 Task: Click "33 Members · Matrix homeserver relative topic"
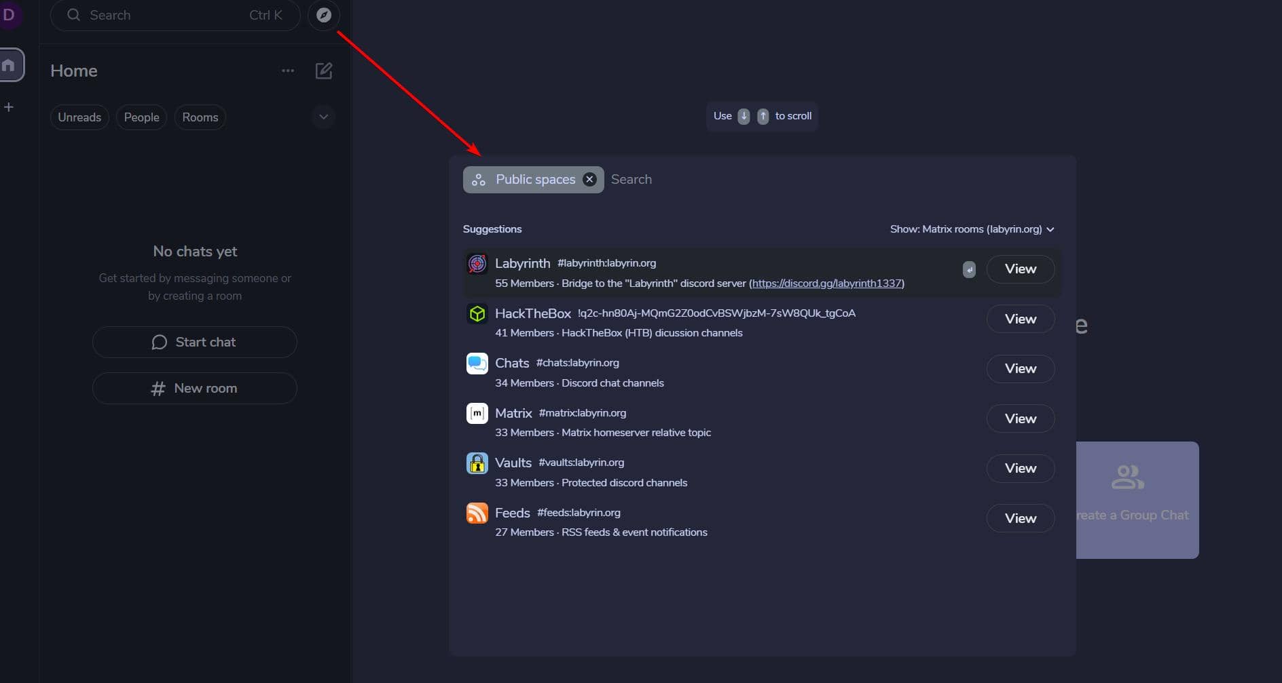click(603, 433)
